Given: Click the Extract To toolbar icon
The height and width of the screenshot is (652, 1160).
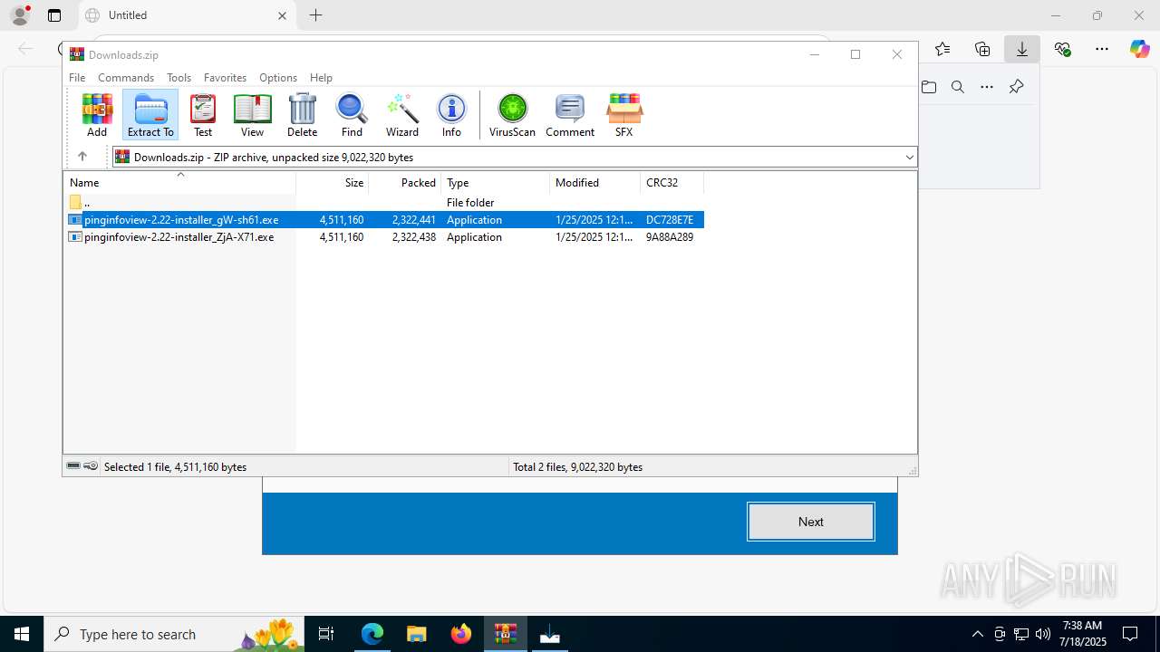Looking at the screenshot, I should point(150,115).
